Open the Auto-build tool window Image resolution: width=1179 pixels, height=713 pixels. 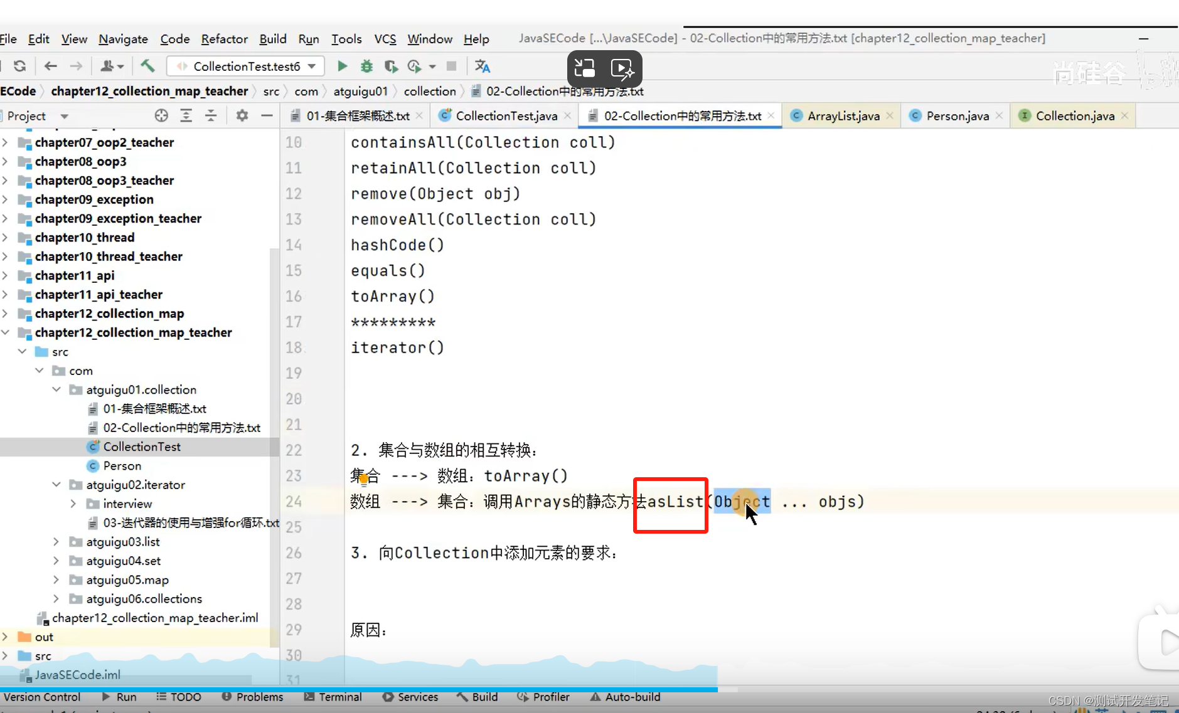coord(626,697)
